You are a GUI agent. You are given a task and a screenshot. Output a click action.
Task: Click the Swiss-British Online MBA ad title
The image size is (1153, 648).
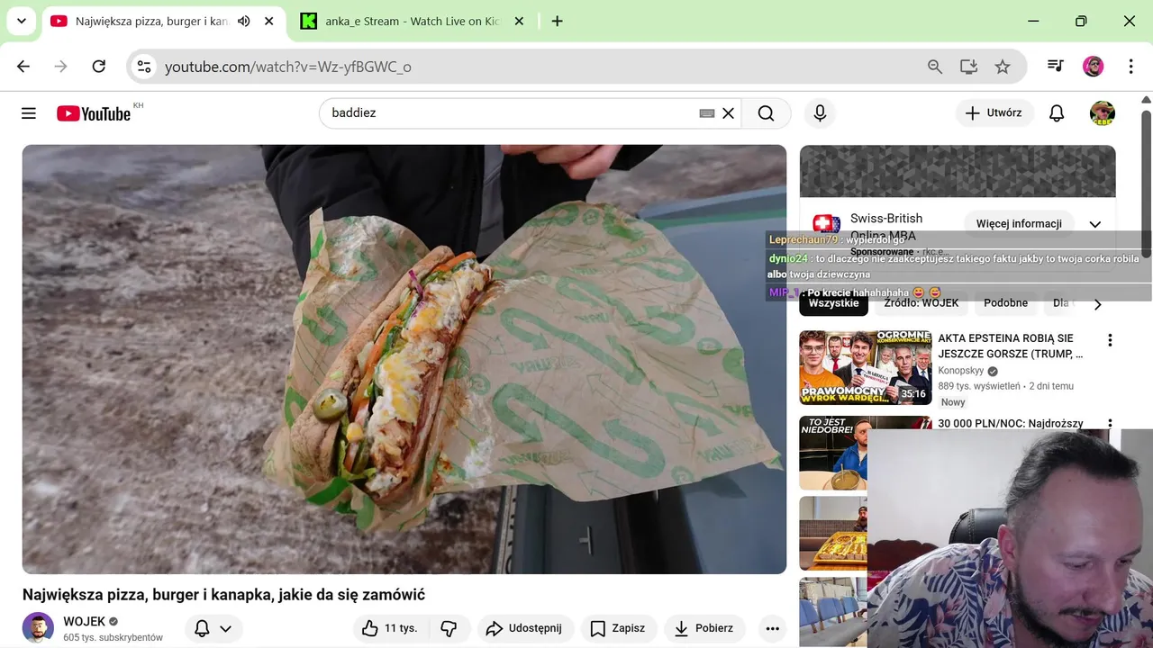(886, 226)
